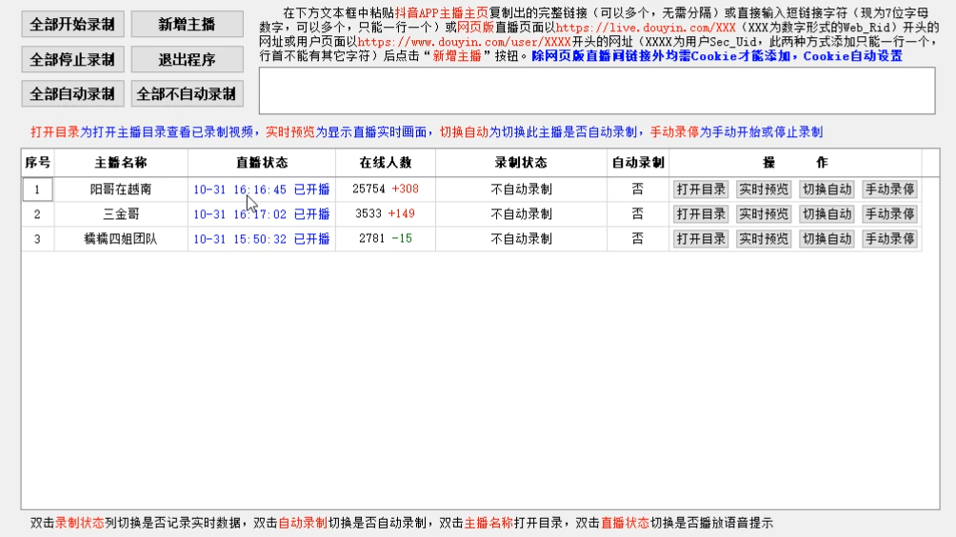
Task: Toggle auto-record 否 for 三金哥
Action: (638, 214)
